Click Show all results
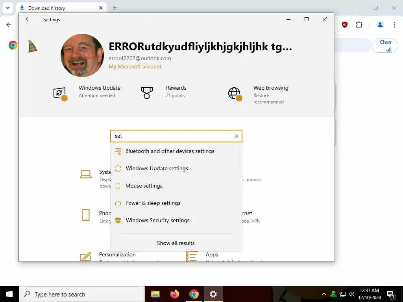Viewport: 403px width, 302px height. pos(176,243)
